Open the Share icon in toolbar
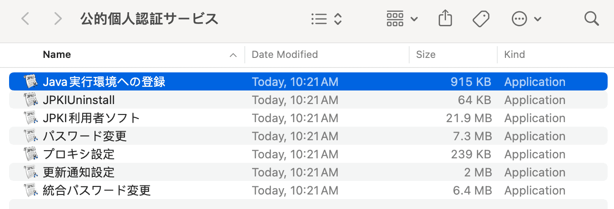614x209 pixels. click(446, 19)
